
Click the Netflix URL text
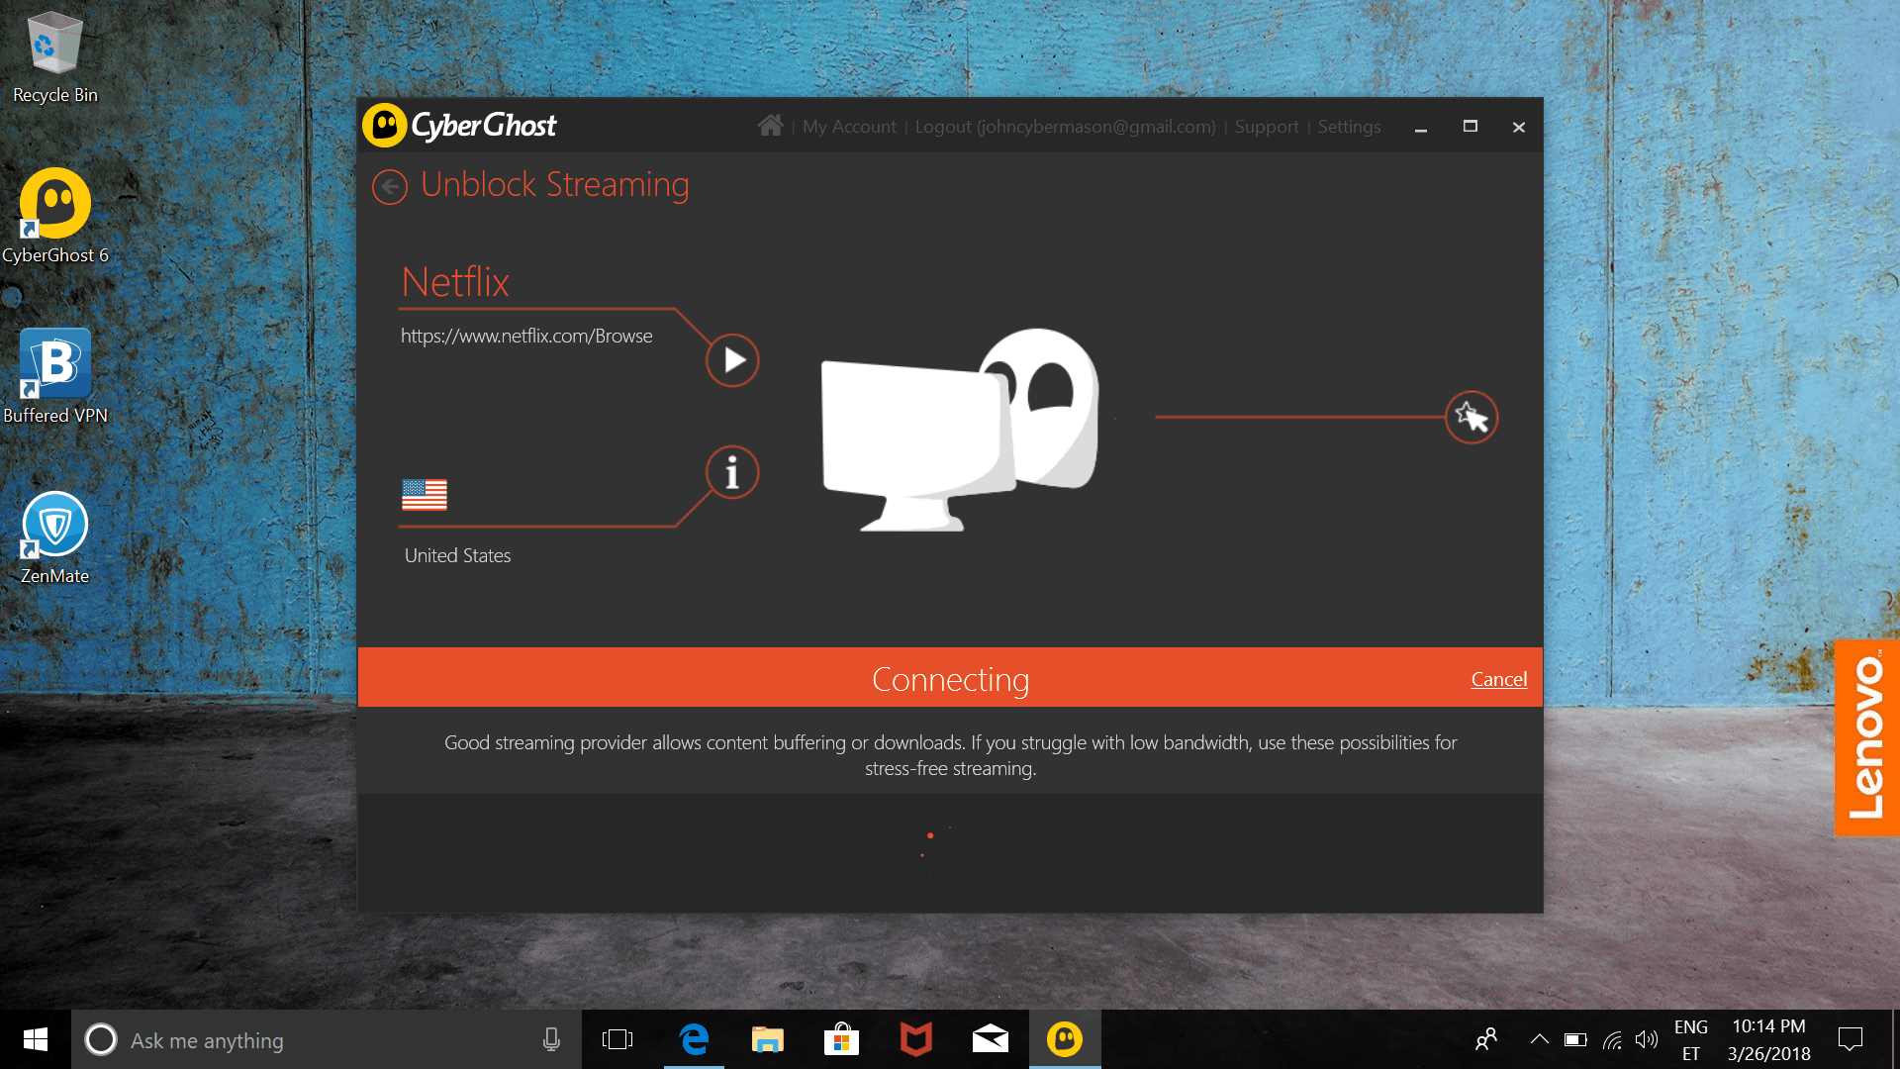click(526, 336)
